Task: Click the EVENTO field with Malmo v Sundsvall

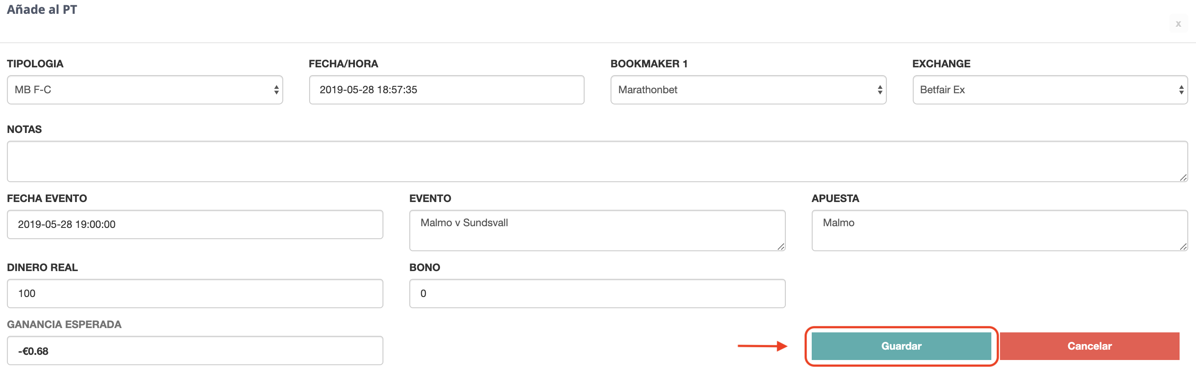Action: tap(598, 231)
